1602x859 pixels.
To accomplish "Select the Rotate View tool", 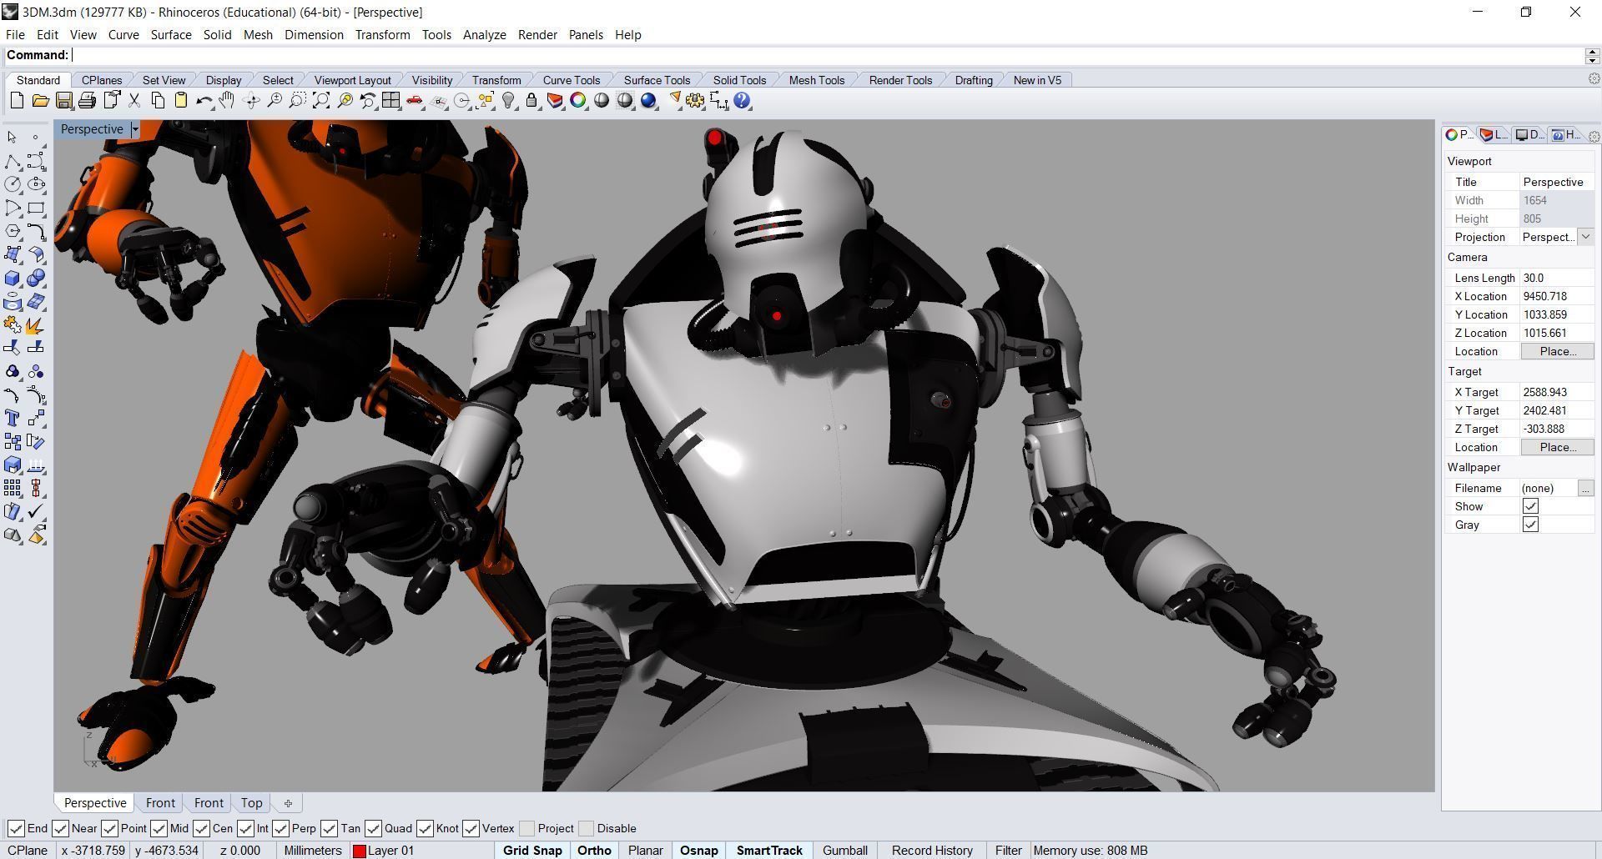I will point(250,101).
